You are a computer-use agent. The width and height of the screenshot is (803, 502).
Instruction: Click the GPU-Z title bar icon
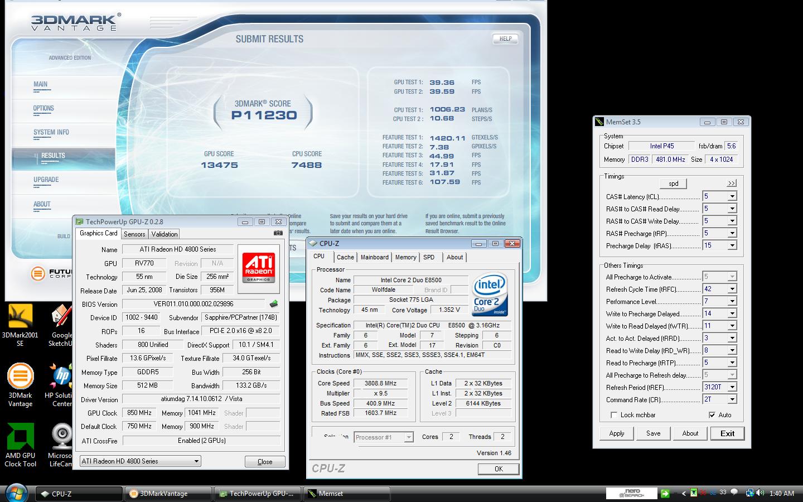tap(80, 221)
